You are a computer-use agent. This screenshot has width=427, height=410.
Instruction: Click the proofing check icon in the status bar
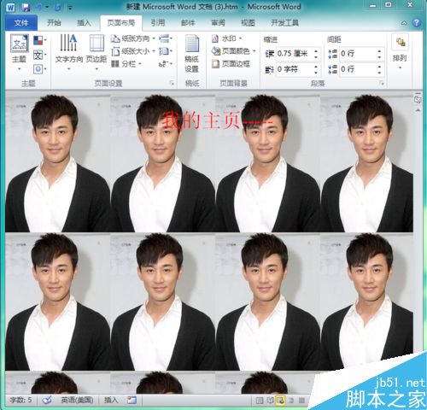point(47,400)
